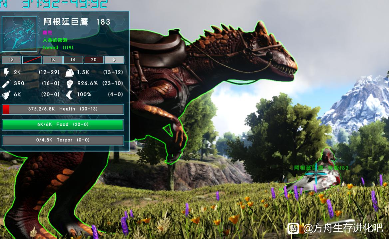Viewport: 389px width, 239px height.
Task: Select the light gray color box labeled 8
Action: (114, 60)
